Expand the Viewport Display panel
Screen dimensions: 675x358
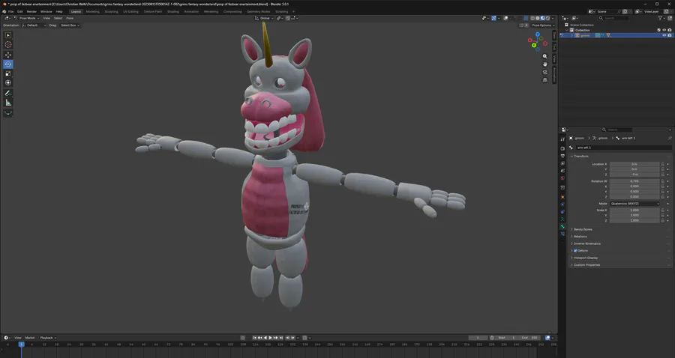[584, 258]
